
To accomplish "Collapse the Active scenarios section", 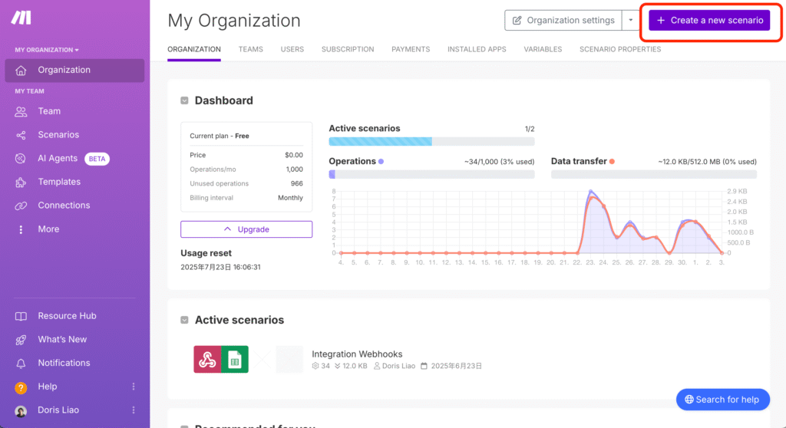I will pyautogui.click(x=184, y=320).
